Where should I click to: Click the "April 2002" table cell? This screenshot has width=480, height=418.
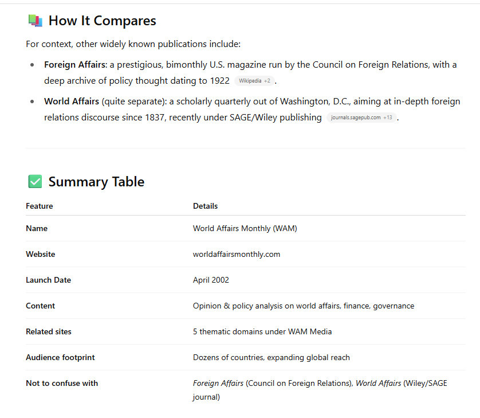(x=211, y=280)
